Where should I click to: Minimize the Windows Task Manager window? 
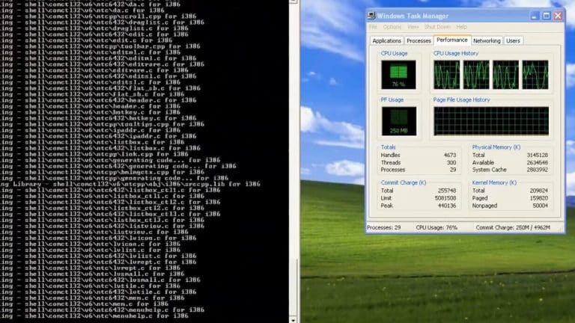tap(535, 16)
